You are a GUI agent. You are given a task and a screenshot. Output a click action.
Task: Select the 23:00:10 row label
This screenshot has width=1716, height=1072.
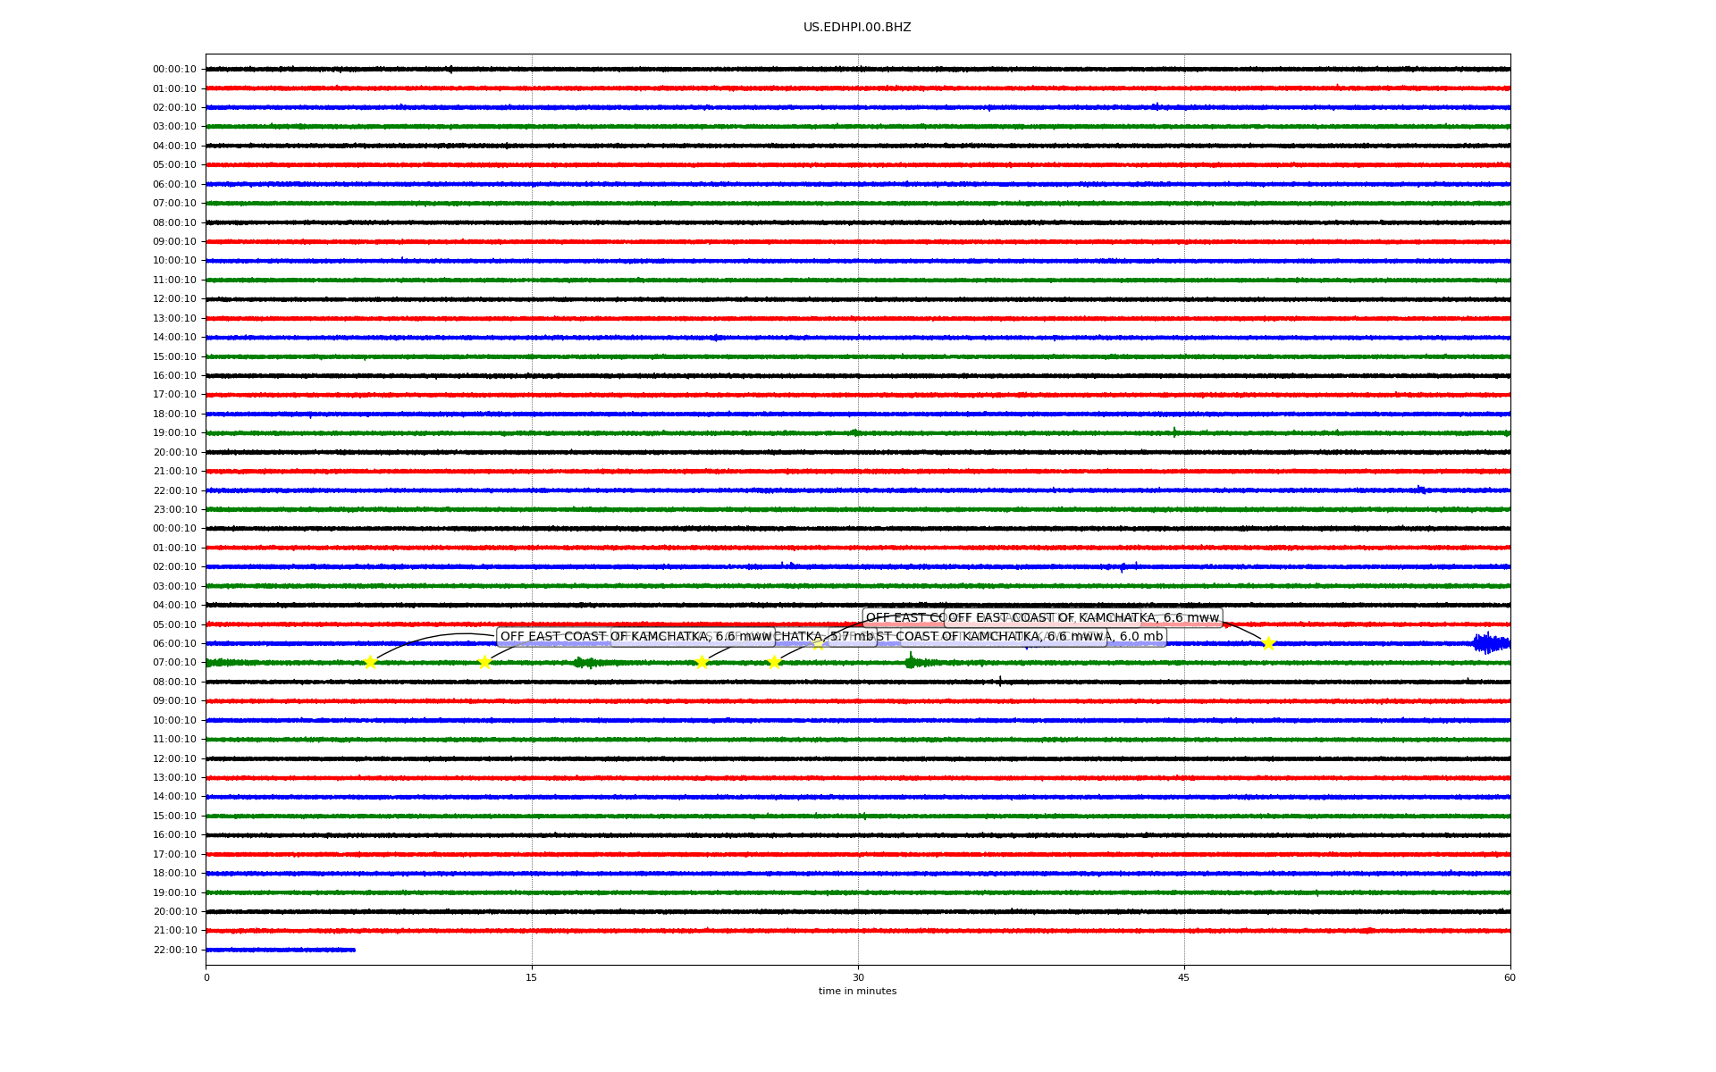pos(175,510)
